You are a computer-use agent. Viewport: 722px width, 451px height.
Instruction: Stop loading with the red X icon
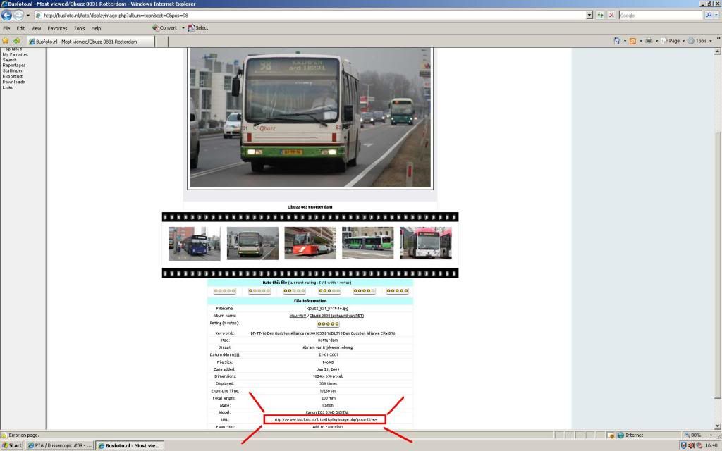611,16
